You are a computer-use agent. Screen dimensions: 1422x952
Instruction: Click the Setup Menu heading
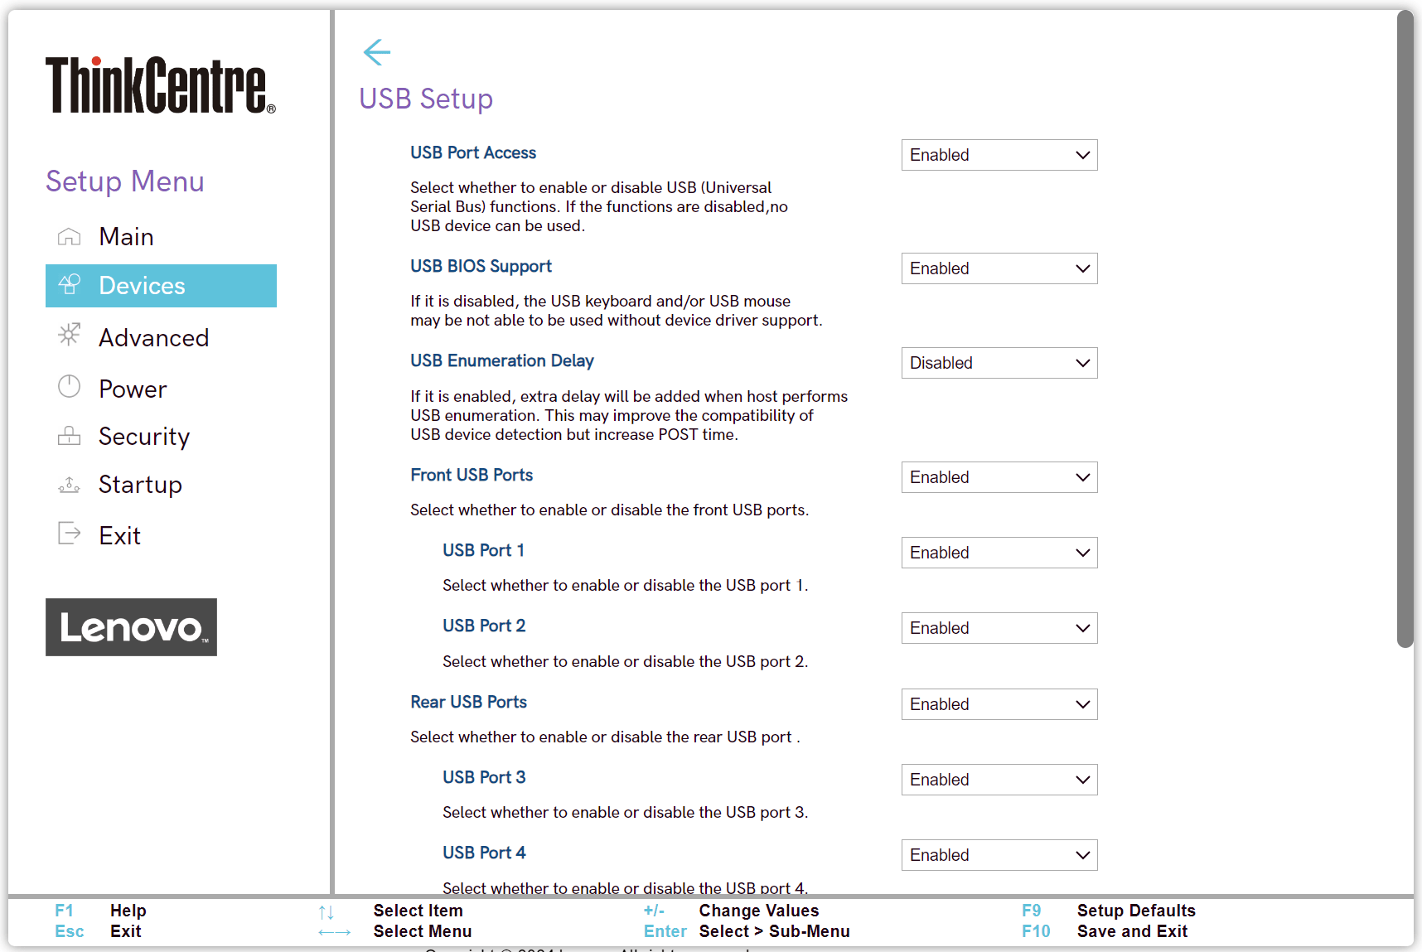coord(125,181)
